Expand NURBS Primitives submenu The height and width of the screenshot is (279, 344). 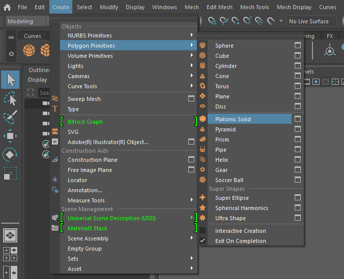(129, 35)
